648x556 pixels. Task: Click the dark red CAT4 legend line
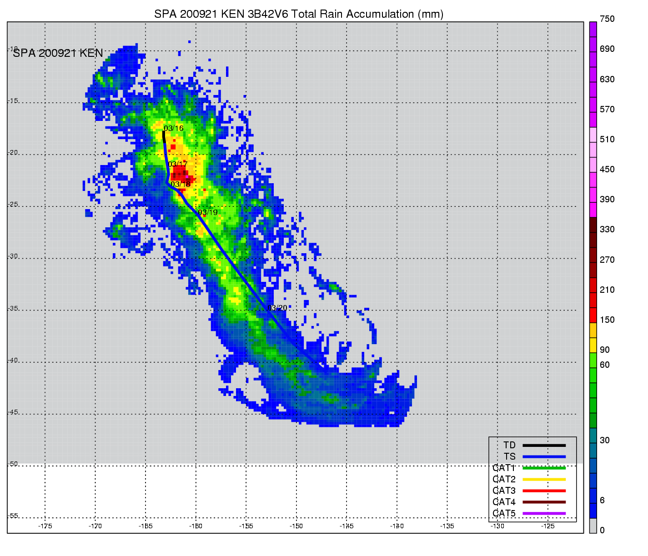pos(544,502)
